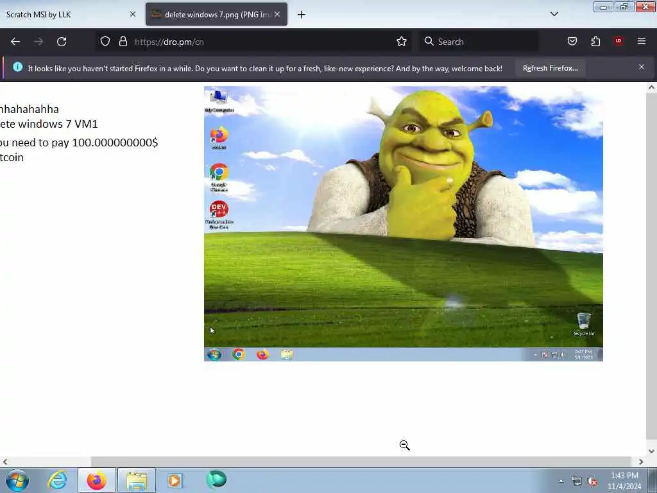
Task: Click the horizontal scrollbar right arrow
Action: [x=641, y=462]
